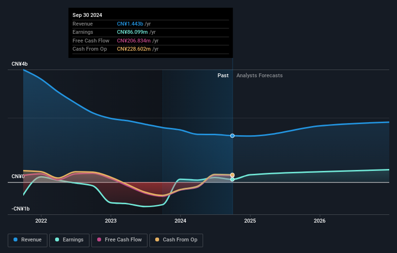The height and width of the screenshot is (253, 397).
Task: Click the 2026 x-axis label
Action: pos(320,221)
